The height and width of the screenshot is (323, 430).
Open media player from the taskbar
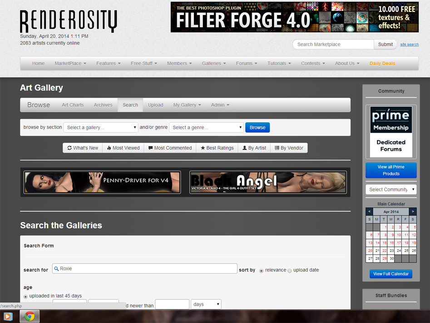click(x=8, y=317)
